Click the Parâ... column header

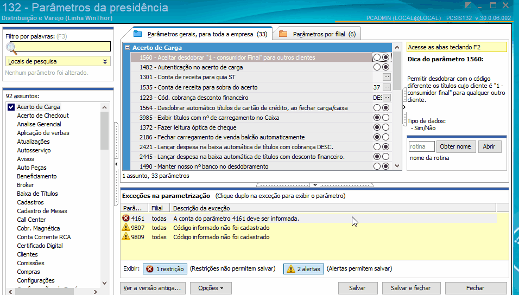coord(134,208)
